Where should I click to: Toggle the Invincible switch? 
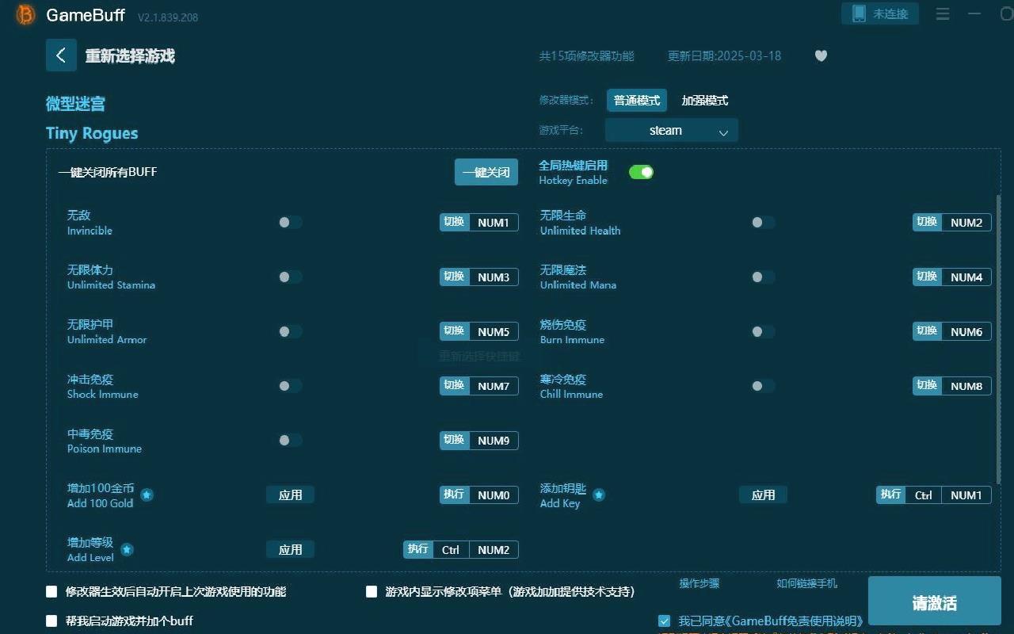tap(290, 223)
